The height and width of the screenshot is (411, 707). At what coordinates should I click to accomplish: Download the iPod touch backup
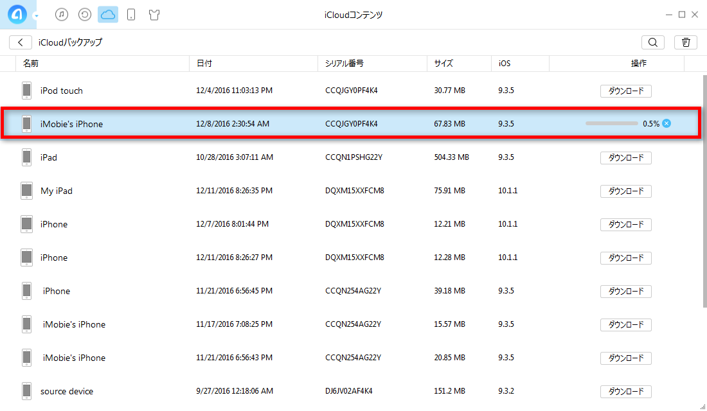(626, 91)
